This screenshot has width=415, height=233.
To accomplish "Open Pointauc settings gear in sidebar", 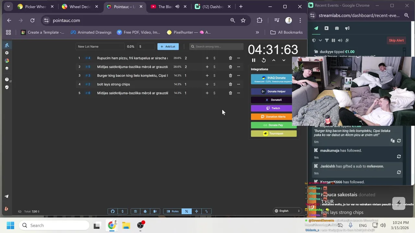I will pyautogui.click(x=7, y=53).
